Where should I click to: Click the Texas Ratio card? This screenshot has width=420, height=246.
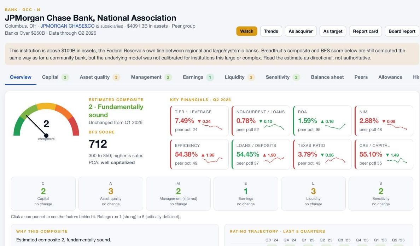[322, 154]
